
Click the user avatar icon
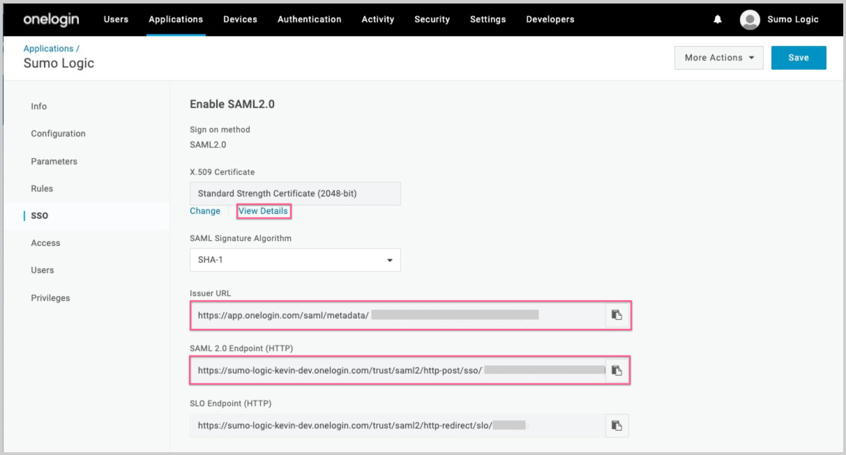pyautogui.click(x=750, y=20)
